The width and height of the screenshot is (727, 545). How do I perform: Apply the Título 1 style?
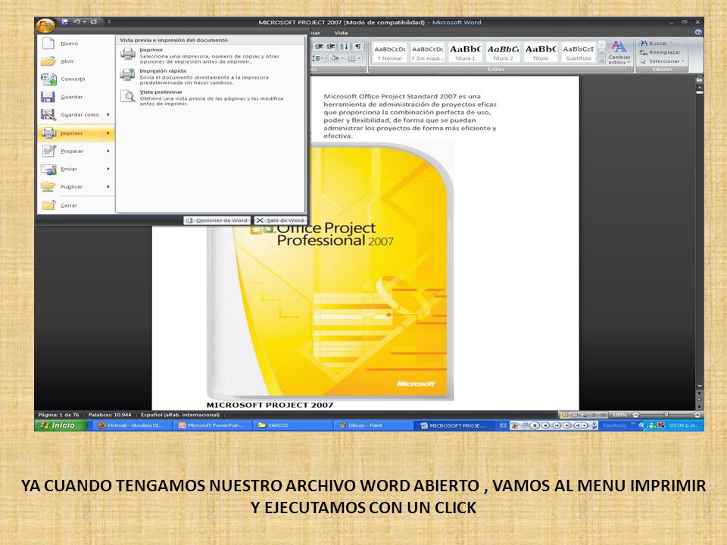click(x=465, y=53)
